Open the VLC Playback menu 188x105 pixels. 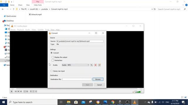(x=20, y=30)
